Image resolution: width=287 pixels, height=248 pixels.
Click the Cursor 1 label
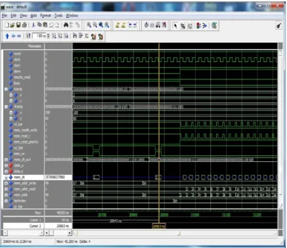[x=35, y=220]
